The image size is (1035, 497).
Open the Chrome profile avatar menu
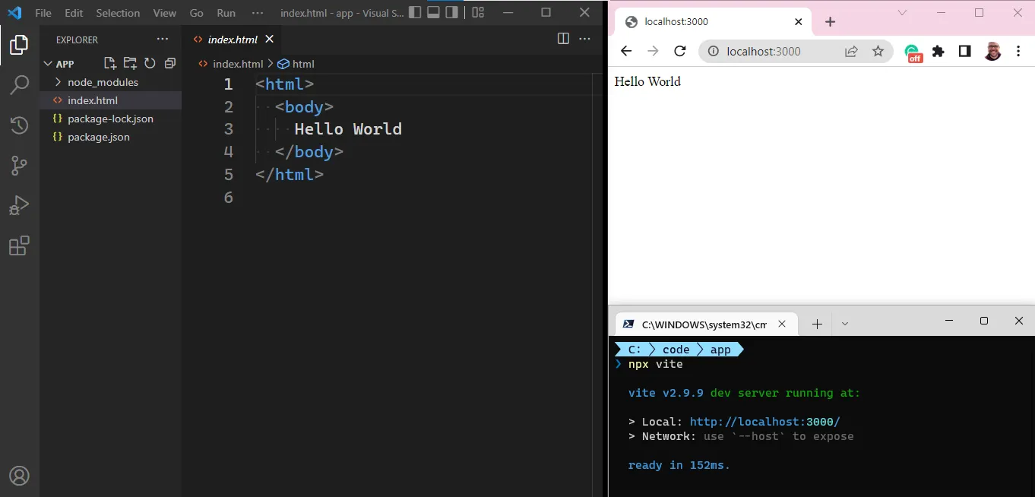[x=992, y=51]
